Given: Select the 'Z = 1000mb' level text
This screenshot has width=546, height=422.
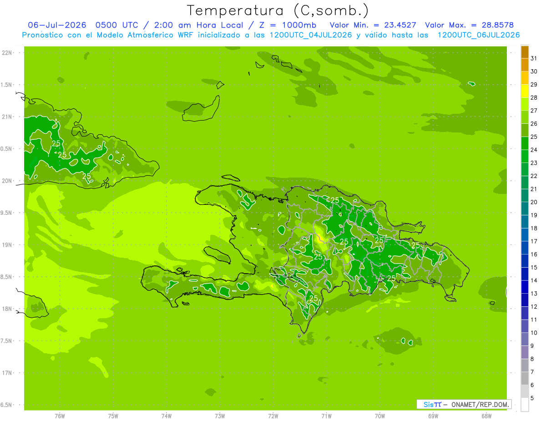Looking at the screenshot, I should pos(287,25).
